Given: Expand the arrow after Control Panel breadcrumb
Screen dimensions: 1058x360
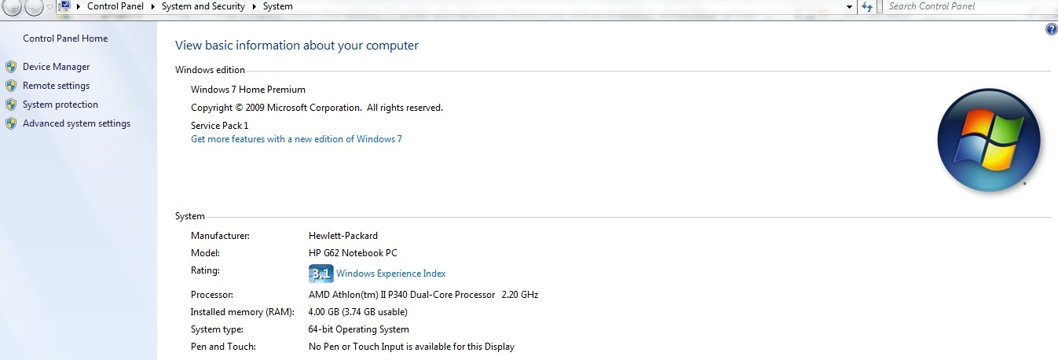Looking at the screenshot, I should 152,6.
